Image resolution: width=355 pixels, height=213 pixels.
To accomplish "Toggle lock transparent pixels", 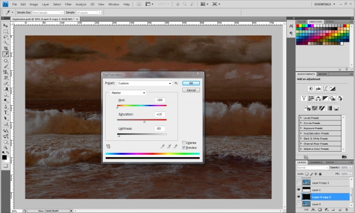I will [x=306, y=174].
